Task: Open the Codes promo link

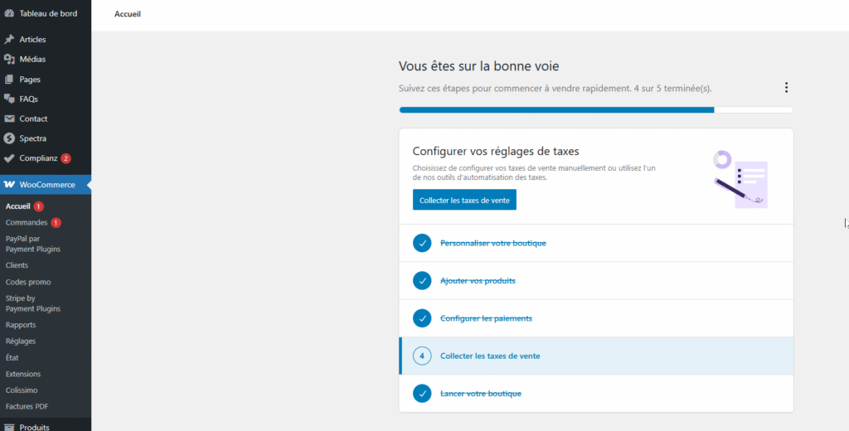Action: (x=27, y=282)
